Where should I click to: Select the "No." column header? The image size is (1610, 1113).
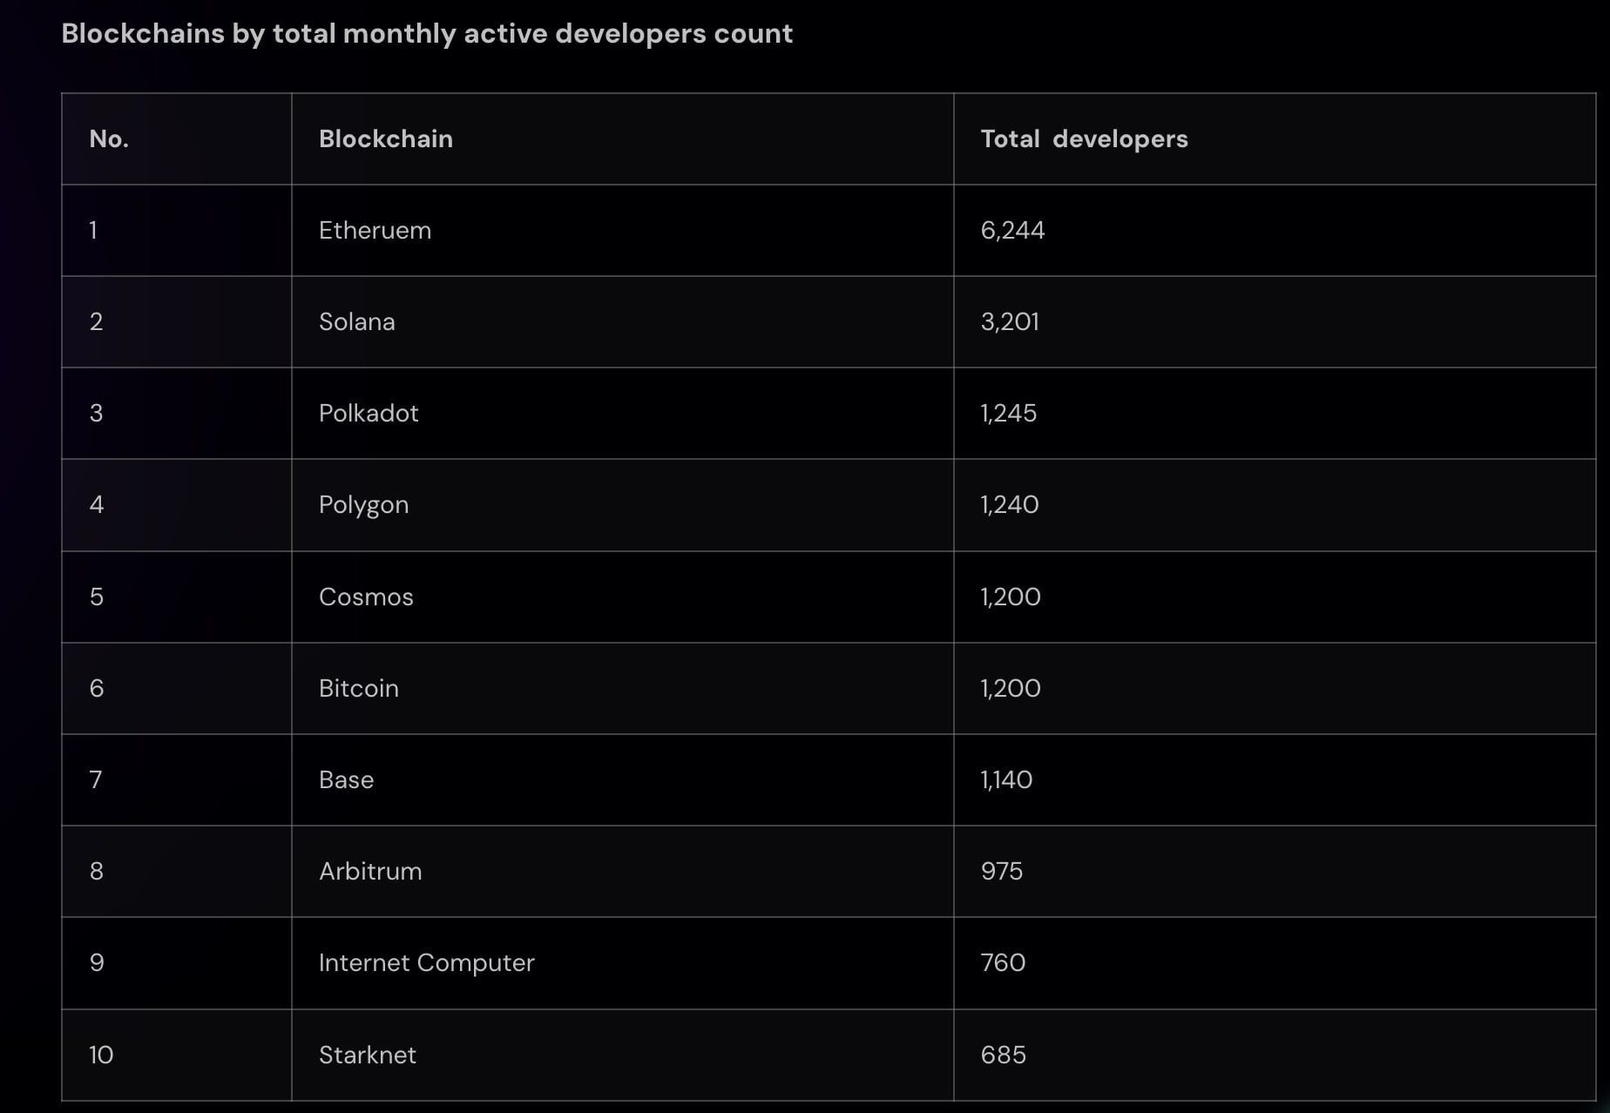(x=109, y=139)
